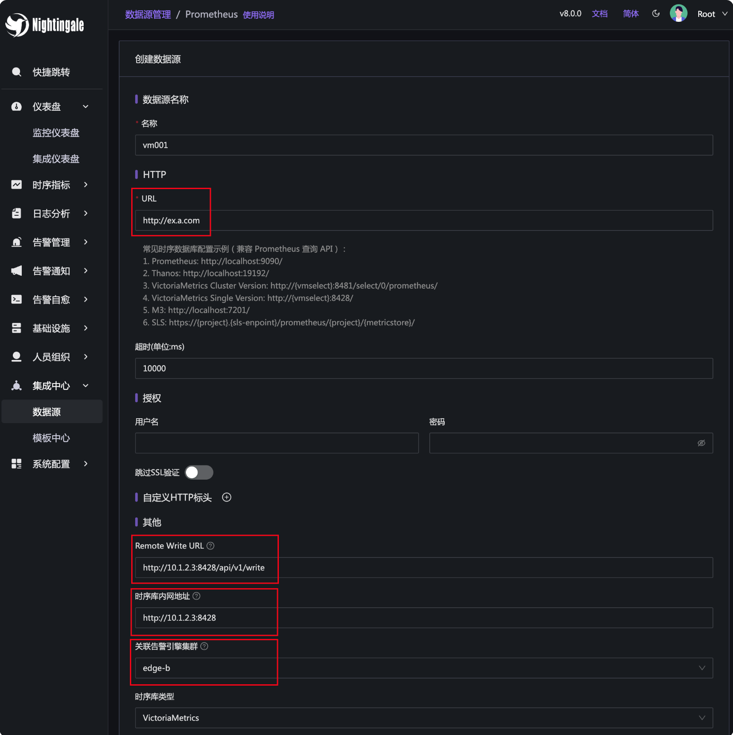Focus the Remote Write URL field
This screenshot has width=733, height=735.
(424, 568)
